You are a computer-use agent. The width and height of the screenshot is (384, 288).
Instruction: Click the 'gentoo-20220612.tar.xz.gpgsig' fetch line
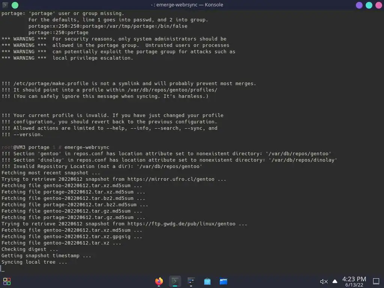click(72, 237)
